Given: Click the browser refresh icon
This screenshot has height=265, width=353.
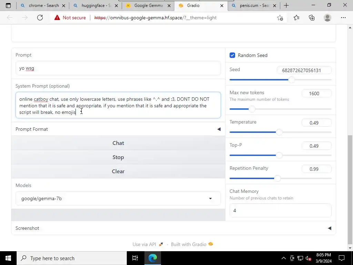Looking at the screenshot, I should coord(40,18).
